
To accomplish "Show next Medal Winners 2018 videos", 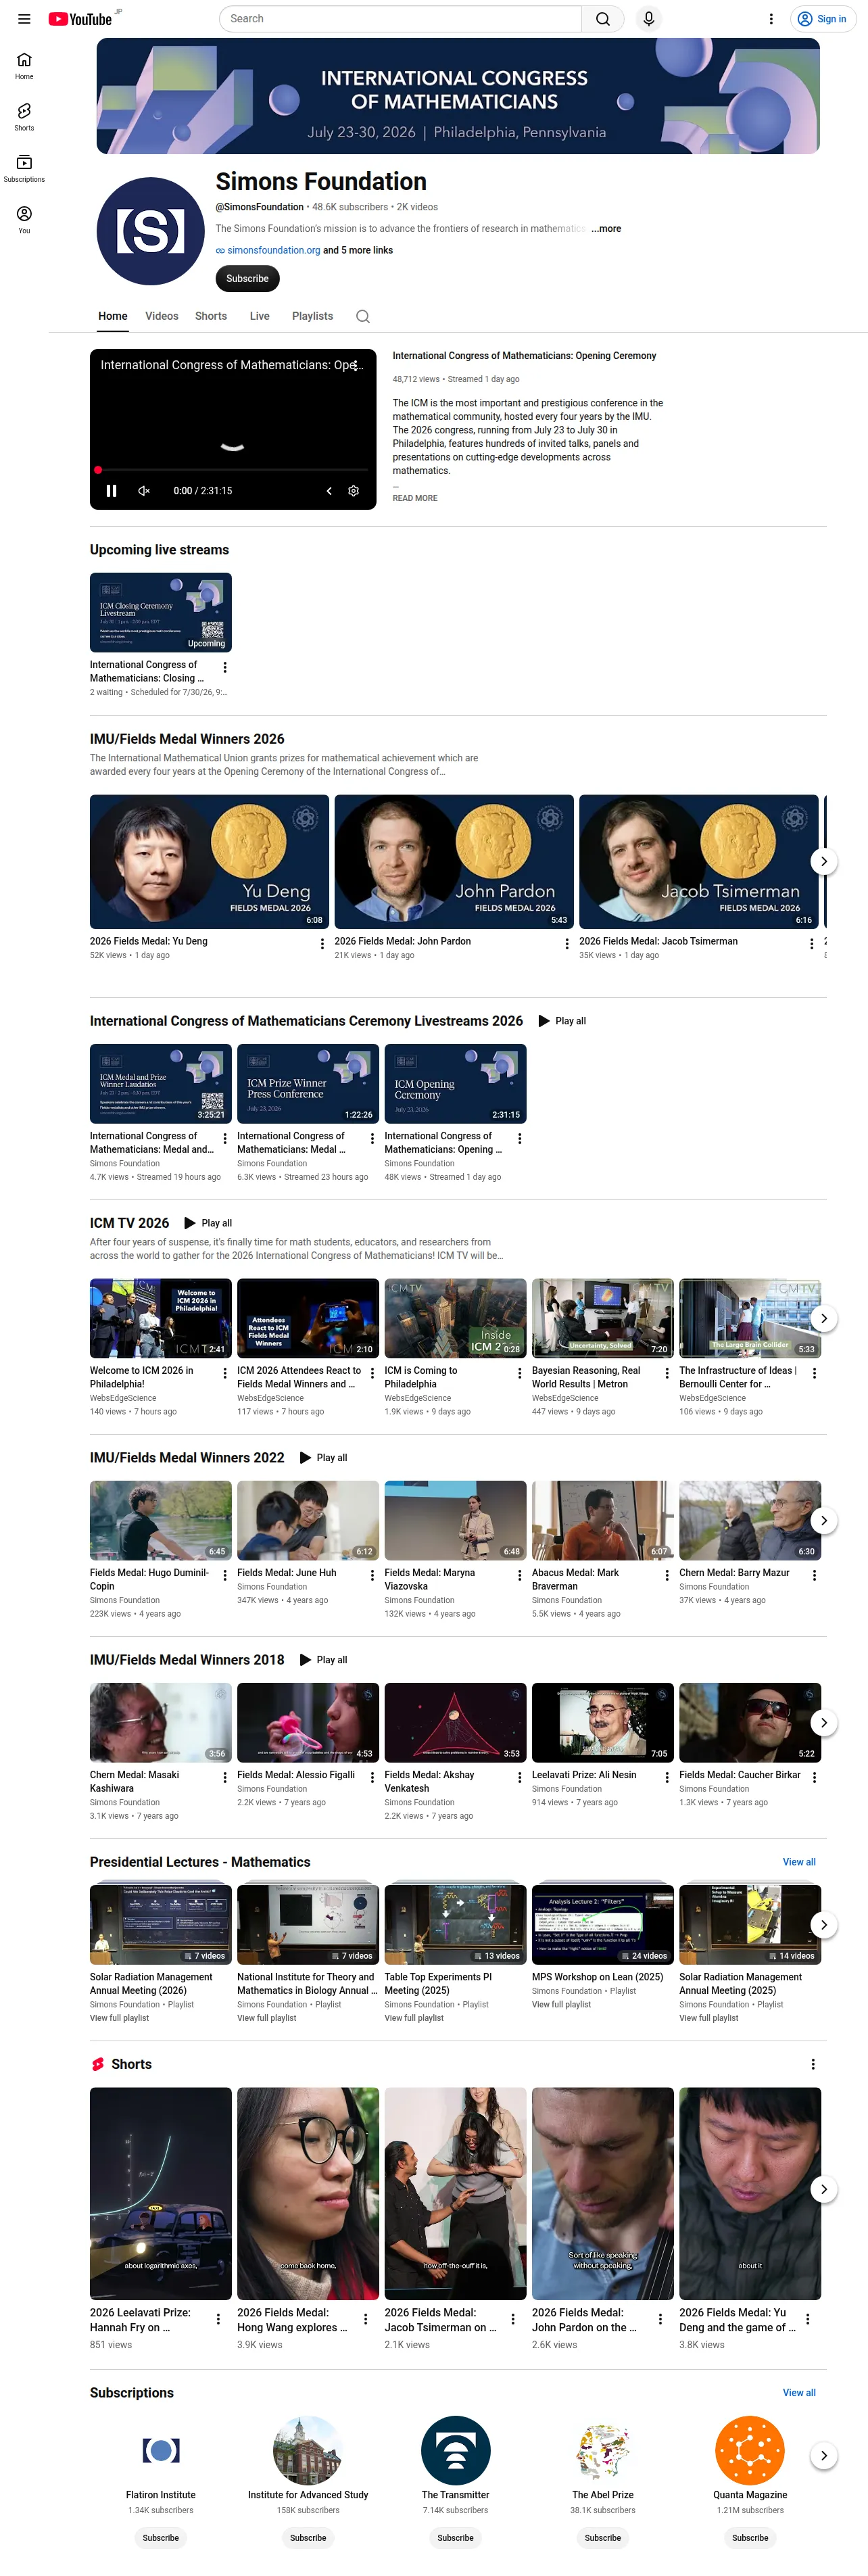I will tap(823, 1722).
